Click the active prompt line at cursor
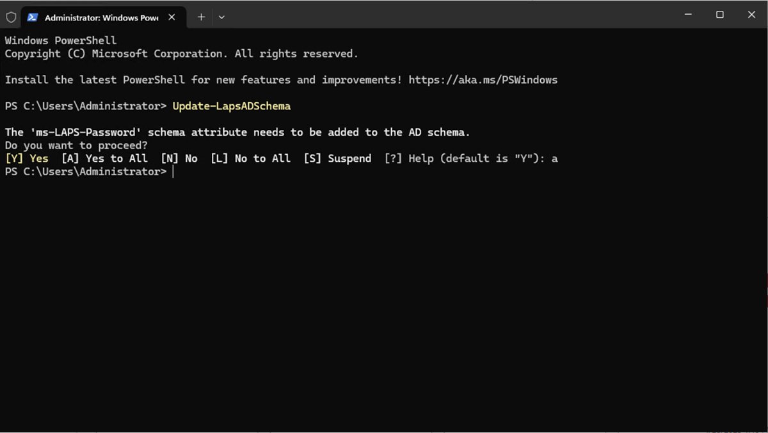768x433 pixels. pos(173,172)
